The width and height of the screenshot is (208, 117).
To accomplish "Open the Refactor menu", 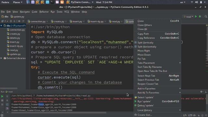I will click(44, 12).
